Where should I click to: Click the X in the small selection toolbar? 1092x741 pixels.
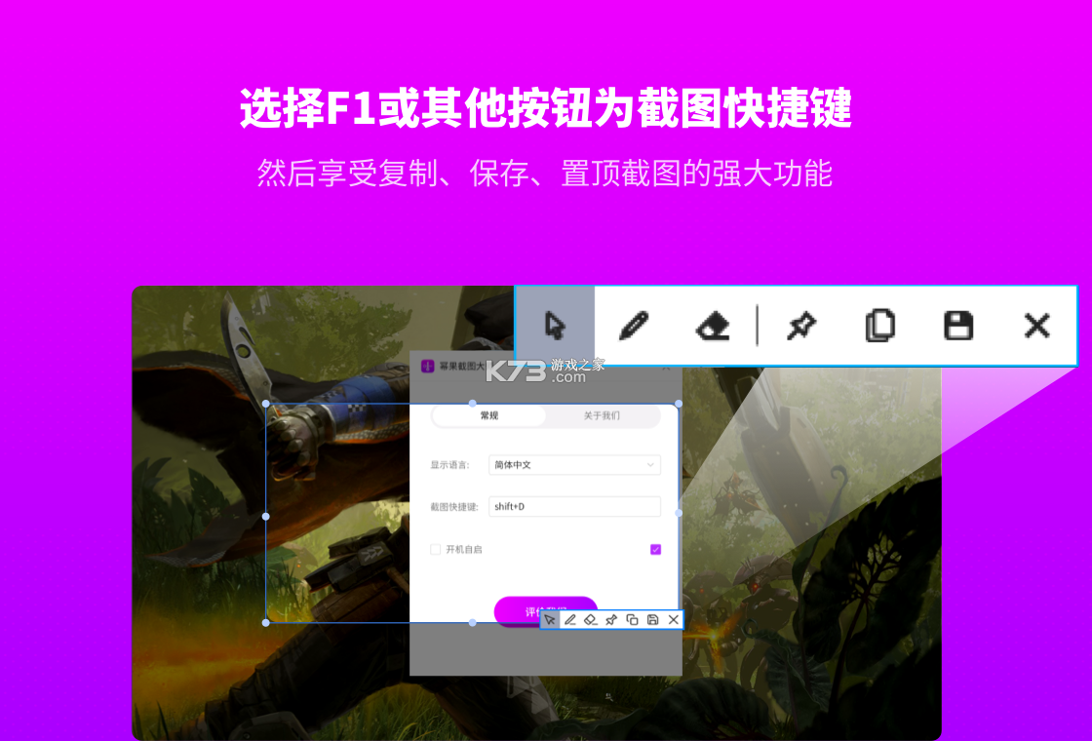point(674,620)
